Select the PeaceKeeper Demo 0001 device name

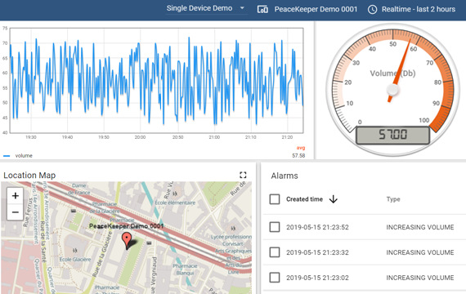[x=316, y=10]
